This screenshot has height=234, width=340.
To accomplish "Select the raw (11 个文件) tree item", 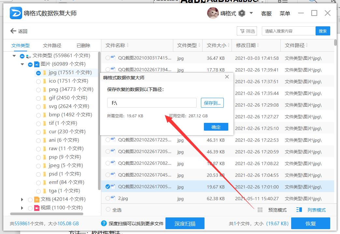I will [x=66, y=149].
